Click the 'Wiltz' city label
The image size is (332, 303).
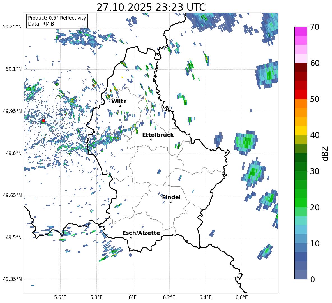tap(119, 101)
